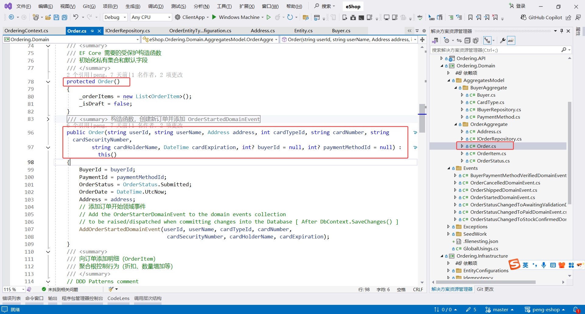Close the Order.cs editor tab

coord(99,31)
